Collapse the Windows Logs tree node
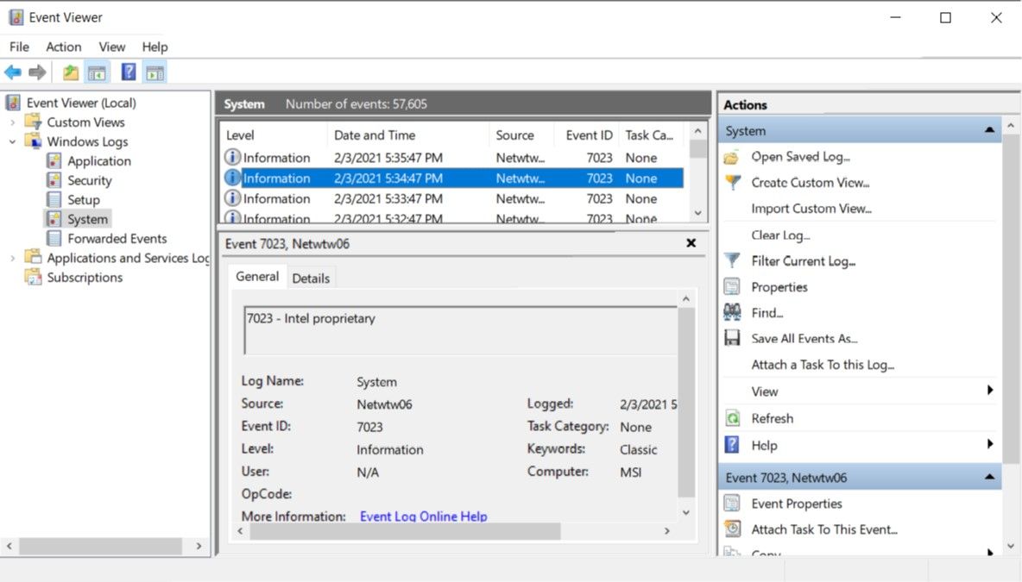Image resolution: width=1022 pixels, height=582 pixels. 13,141
